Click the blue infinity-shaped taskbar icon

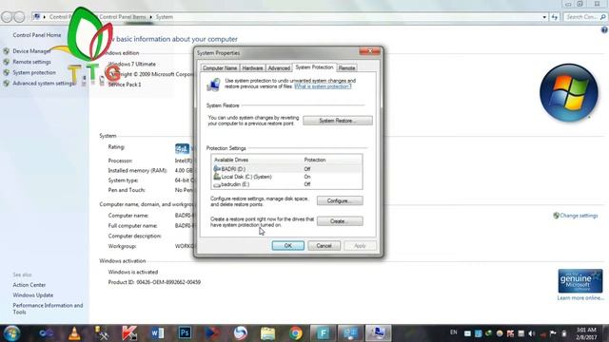47,333
